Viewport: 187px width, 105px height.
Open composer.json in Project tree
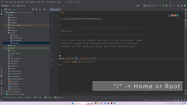tap(15, 71)
